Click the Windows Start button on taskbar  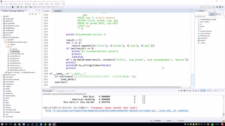(x=2, y=124)
